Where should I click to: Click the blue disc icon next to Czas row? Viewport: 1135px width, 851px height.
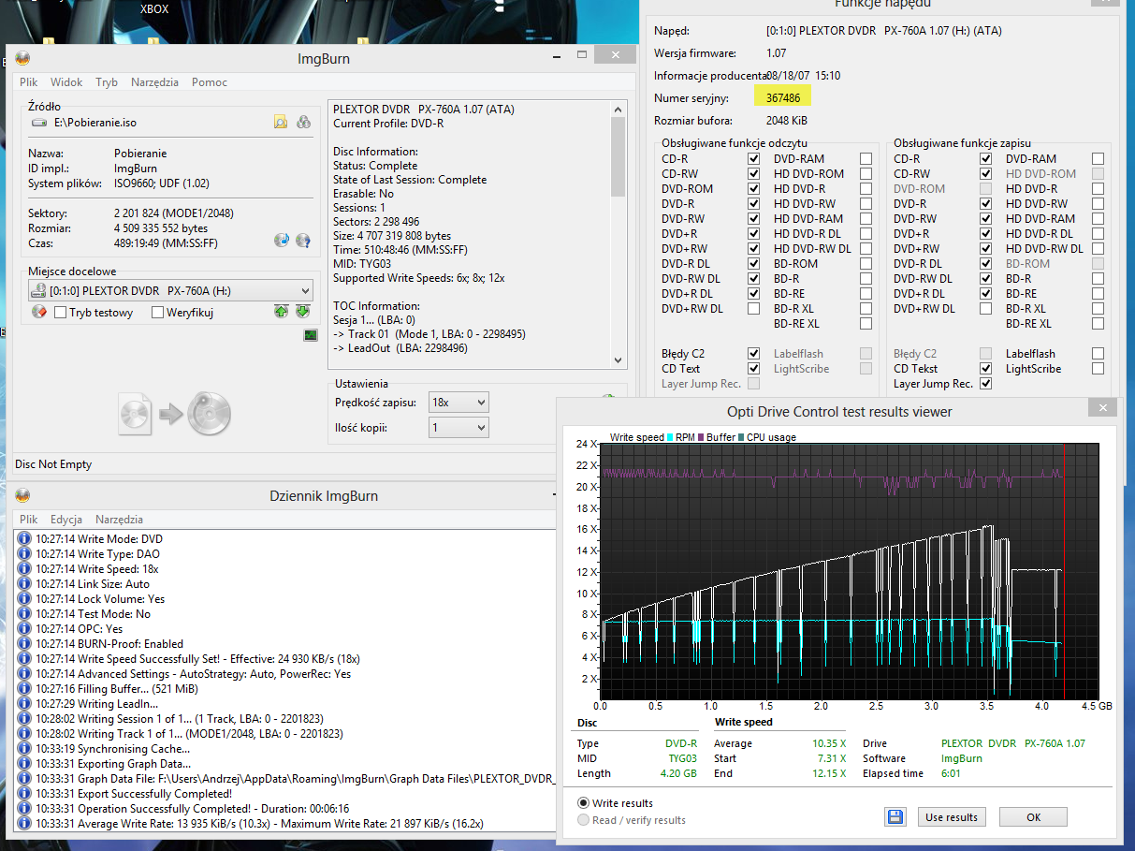point(282,241)
